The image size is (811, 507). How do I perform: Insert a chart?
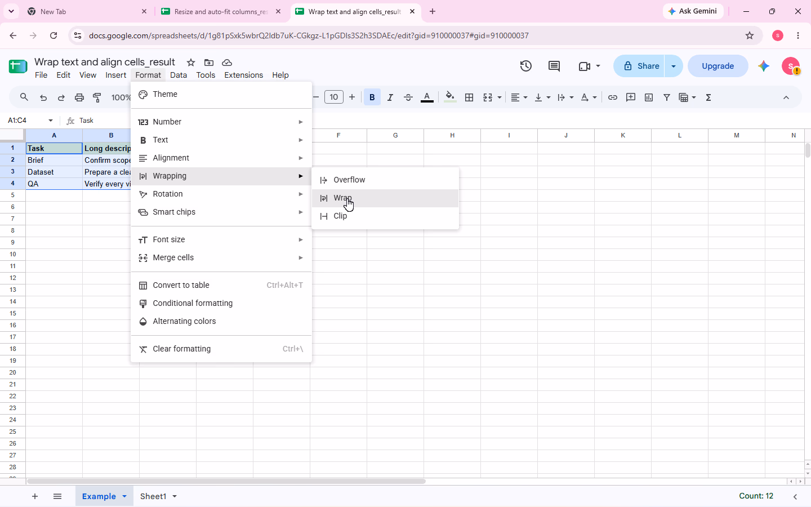coord(649,97)
